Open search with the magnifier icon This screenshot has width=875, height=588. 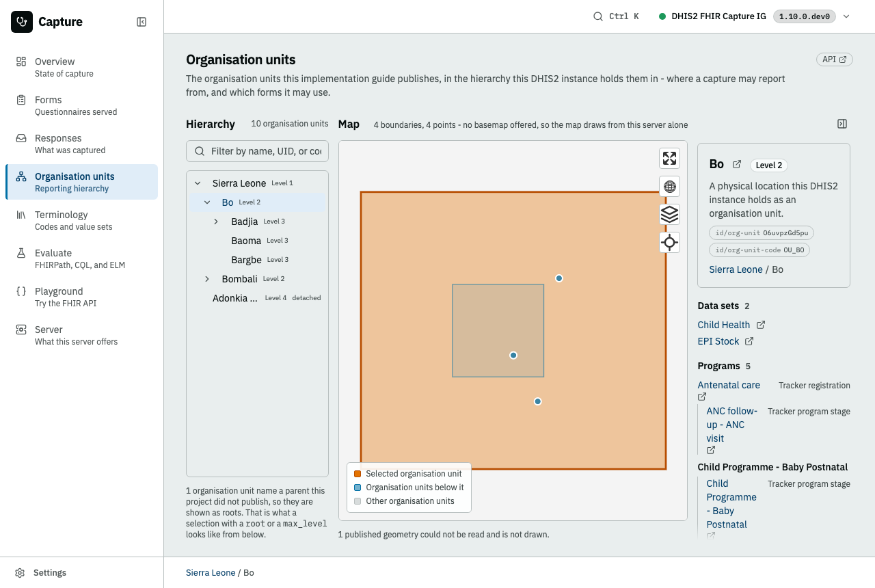point(597,16)
